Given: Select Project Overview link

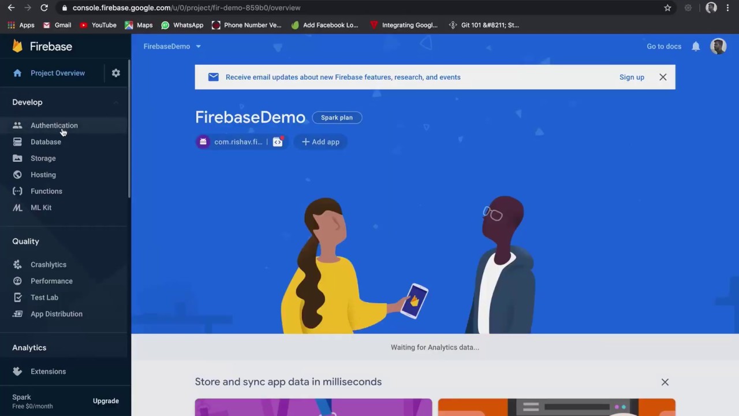Looking at the screenshot, I should click(58, 73).
